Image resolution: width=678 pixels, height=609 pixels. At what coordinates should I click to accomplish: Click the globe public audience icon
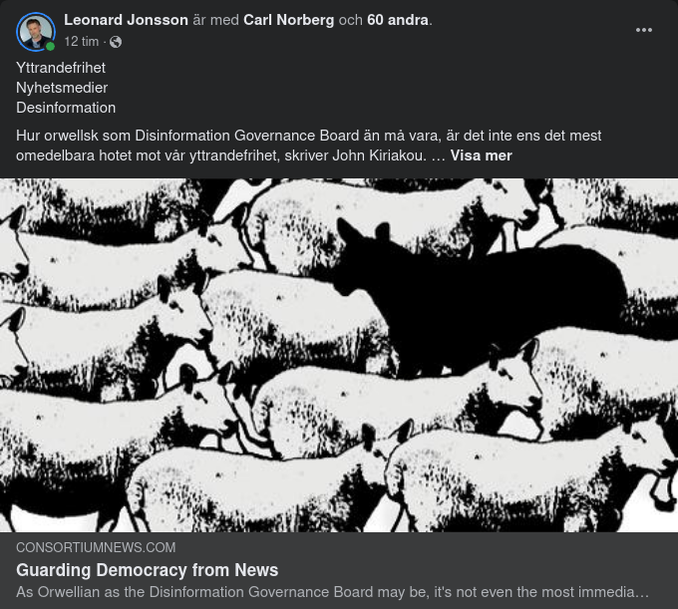(x=116, y=42)
